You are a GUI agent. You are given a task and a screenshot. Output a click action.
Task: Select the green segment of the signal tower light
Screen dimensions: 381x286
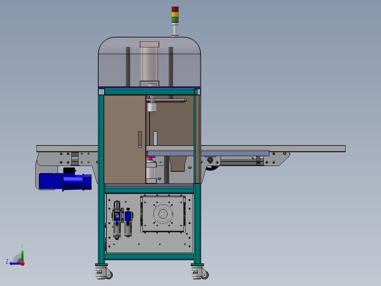coord(175,20)
